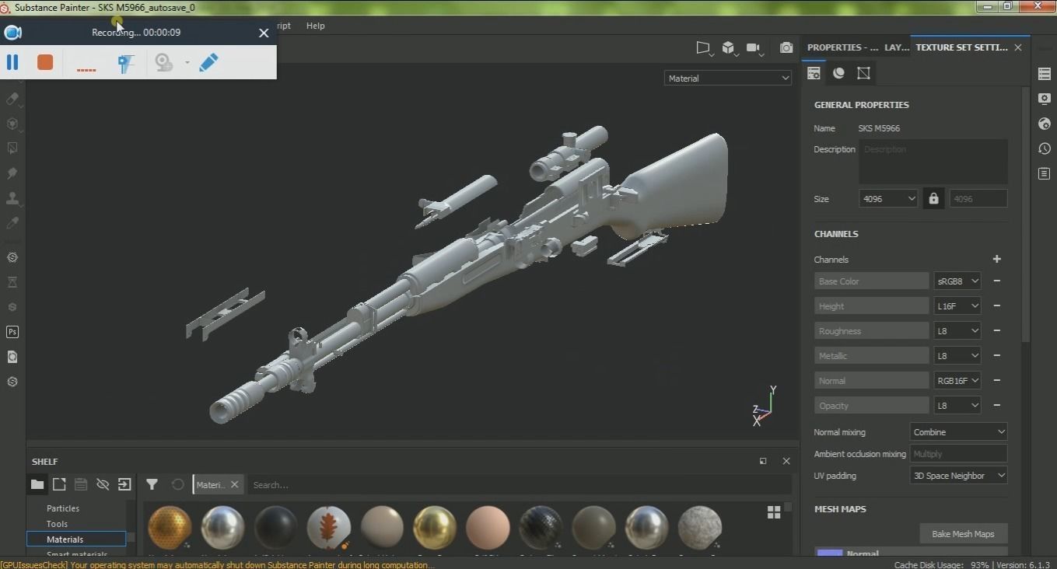Toggle the shelf hide-eye icon
The width and height of the screenshot is (1057, 569).
(x=103, y=484)
